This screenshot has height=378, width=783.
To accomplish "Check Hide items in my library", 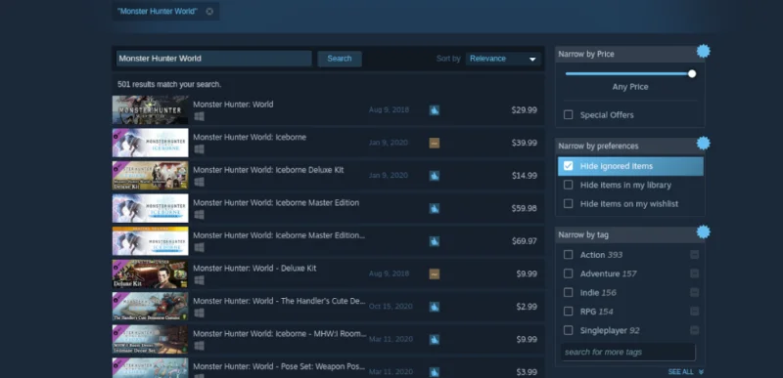I will pos(569,185).
